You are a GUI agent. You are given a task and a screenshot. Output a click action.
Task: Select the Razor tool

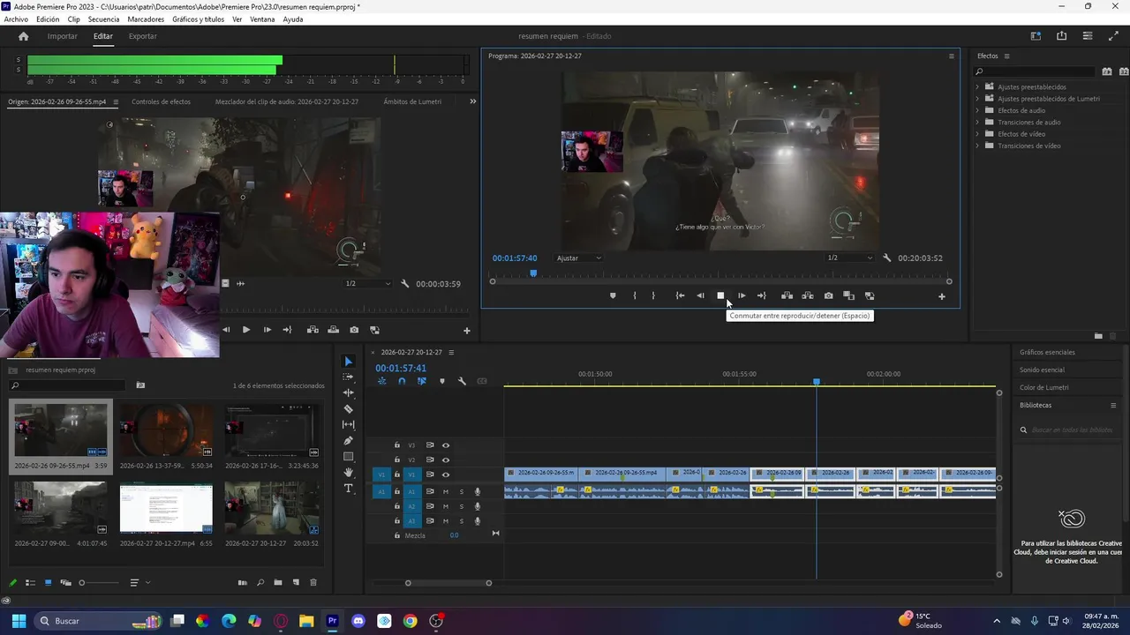[349, 408]
